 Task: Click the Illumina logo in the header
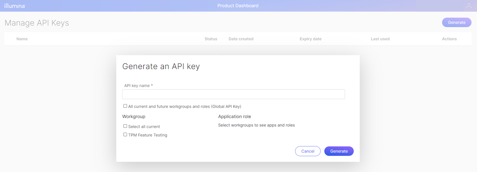pyautogui.click(x=15, y=6)
